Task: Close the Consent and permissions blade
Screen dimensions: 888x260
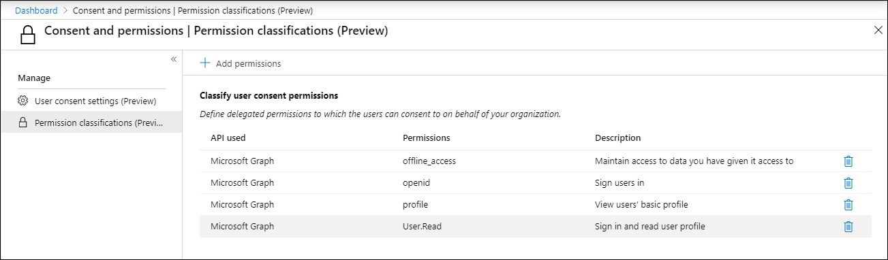Action: (878, 30)
